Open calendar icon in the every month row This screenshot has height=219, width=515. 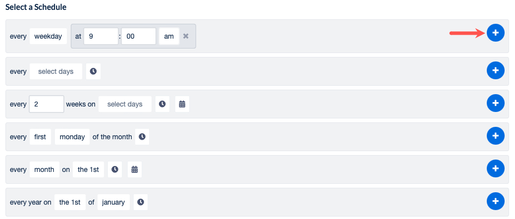pyautogui.click(x=134, y=169)
